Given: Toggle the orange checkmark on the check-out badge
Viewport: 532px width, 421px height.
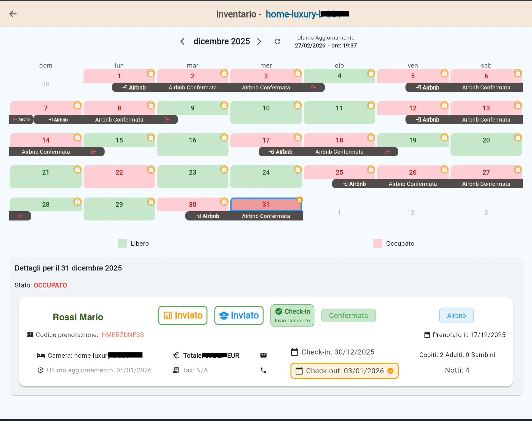Looking at the screenshot, I should pos(390,371).
